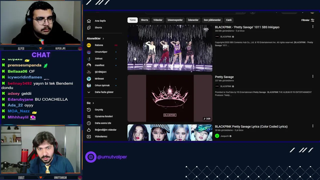
Task: Click chat user Edarubyjane
Action: click(x=20, y=99)
